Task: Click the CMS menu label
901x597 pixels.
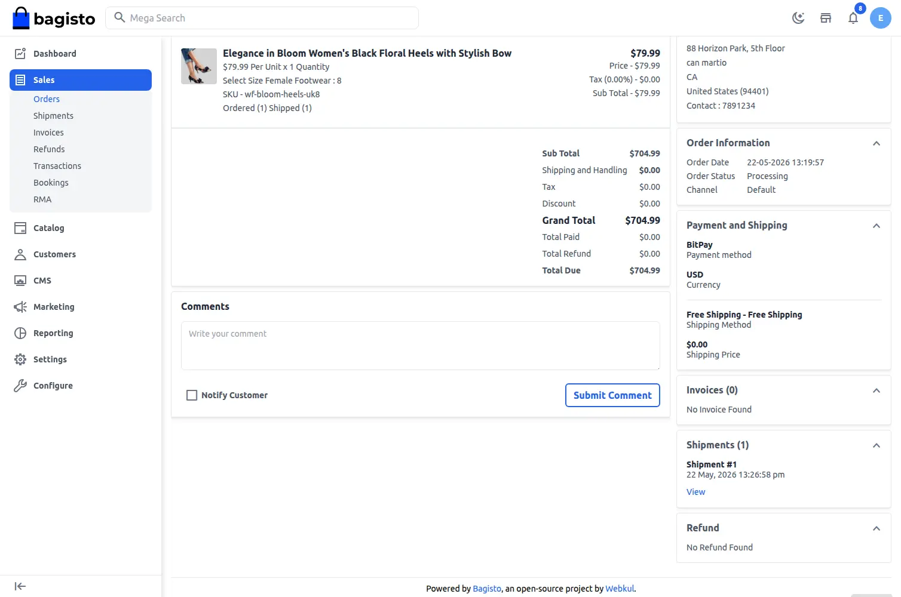Action: point(42,281)
